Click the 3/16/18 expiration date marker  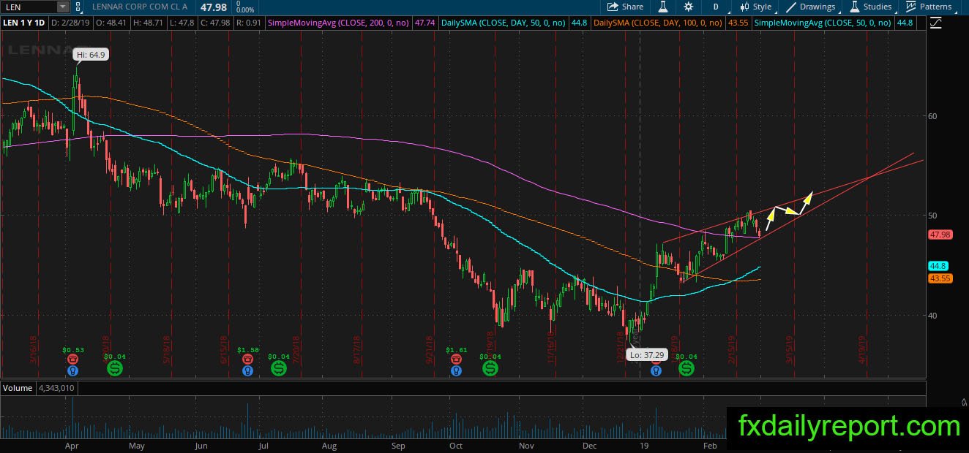click(34, 349)
